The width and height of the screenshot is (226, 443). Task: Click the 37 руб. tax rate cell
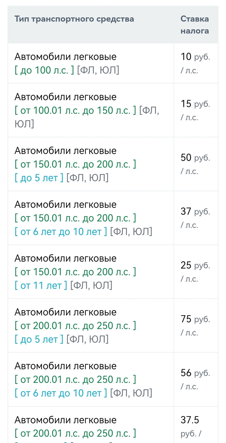[195, 218]
